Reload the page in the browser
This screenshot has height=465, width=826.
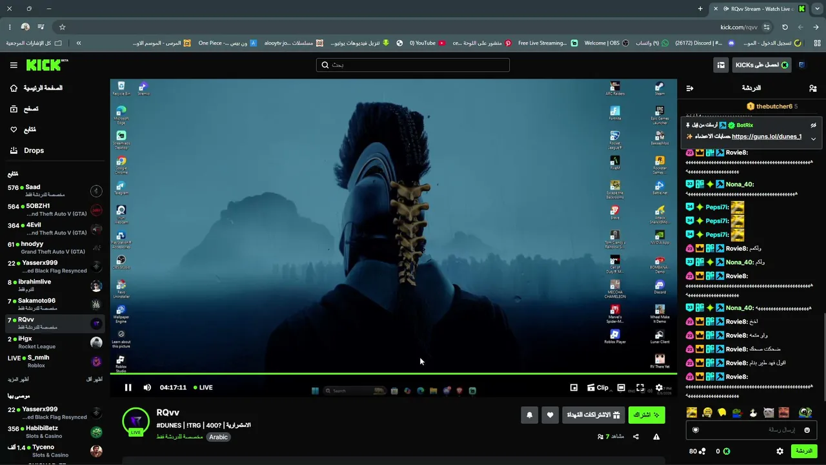(785, 27)
